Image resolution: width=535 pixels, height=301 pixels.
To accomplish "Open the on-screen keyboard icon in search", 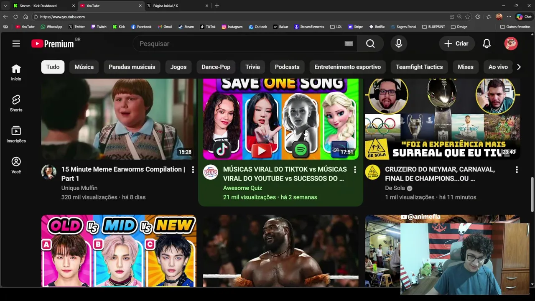I will (x=349, y=43).
